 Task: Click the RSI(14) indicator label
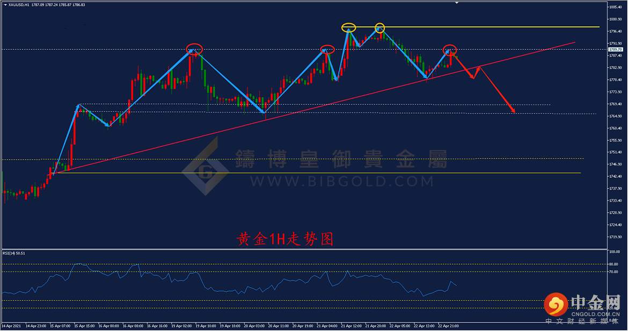coord(13,253)
